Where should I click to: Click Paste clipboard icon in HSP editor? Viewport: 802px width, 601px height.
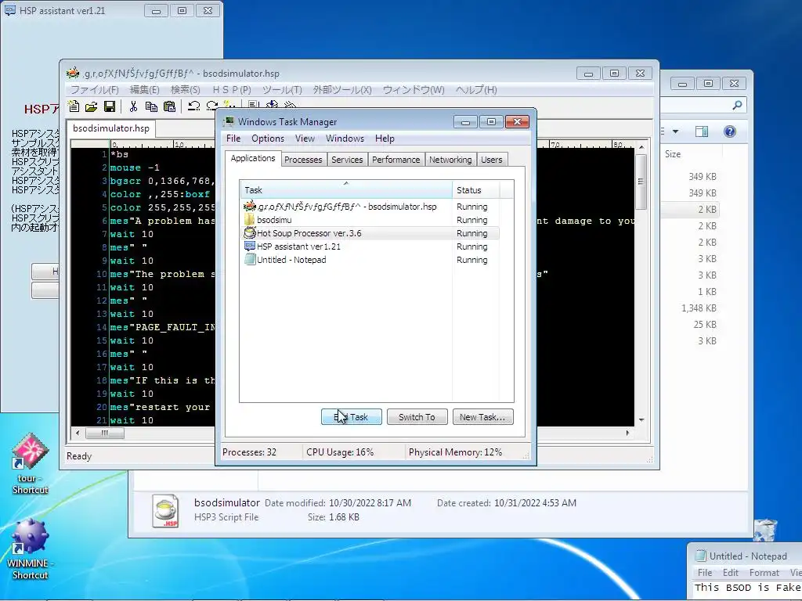169,106
